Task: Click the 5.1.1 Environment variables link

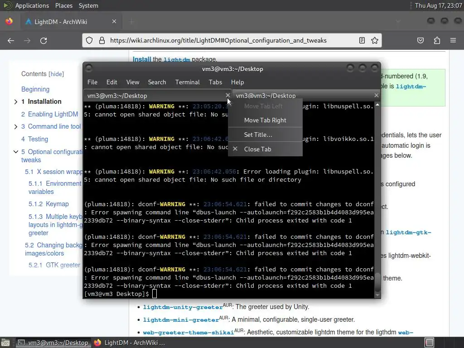Action: click(55, 188)
